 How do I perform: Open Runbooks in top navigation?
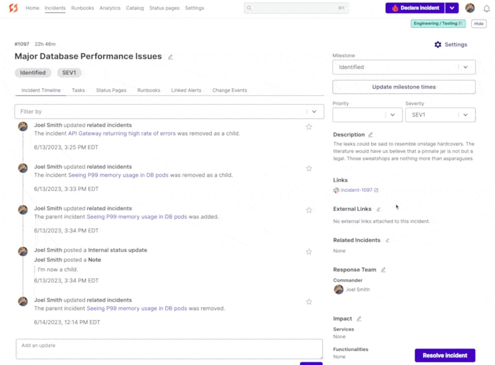coord(83,8)
